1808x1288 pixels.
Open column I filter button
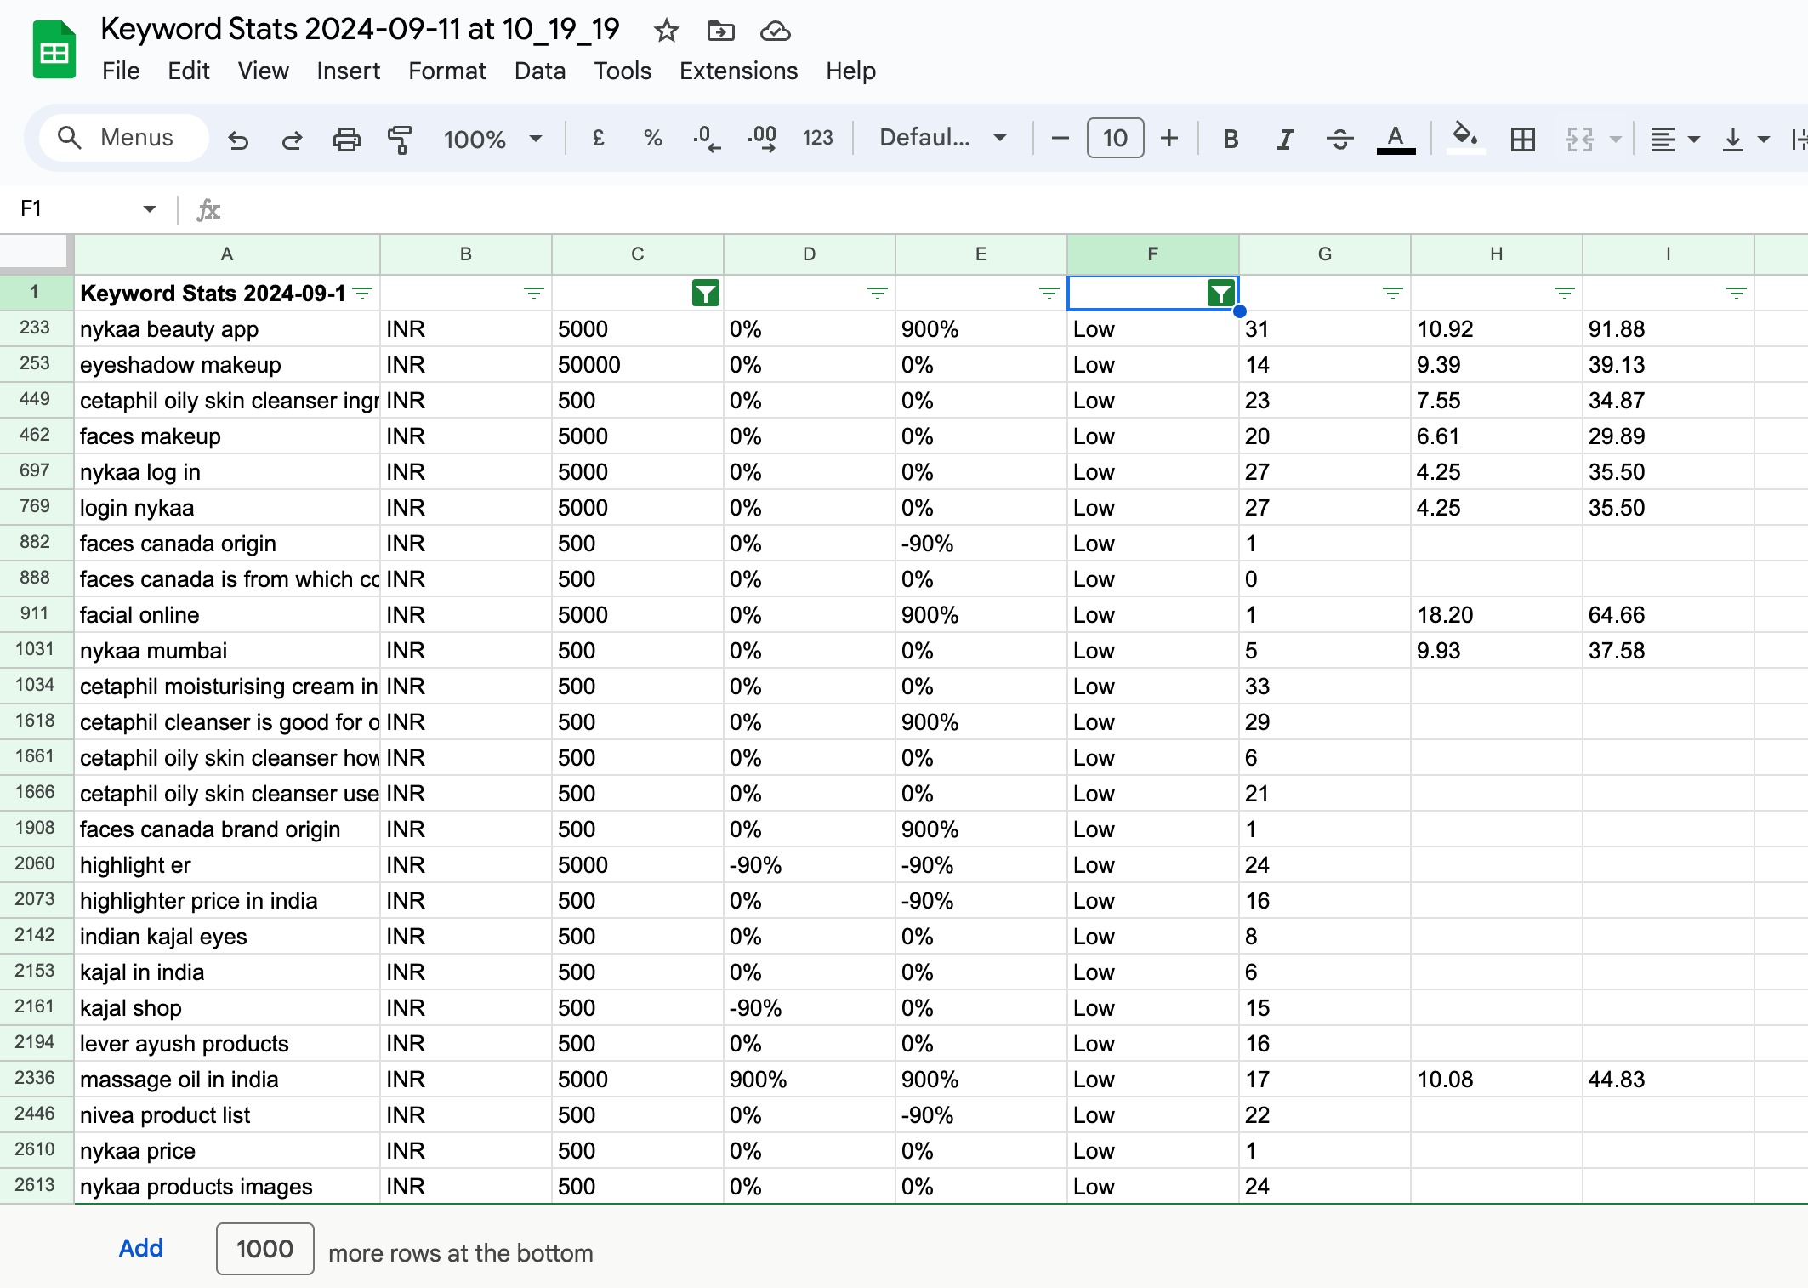1736,294
